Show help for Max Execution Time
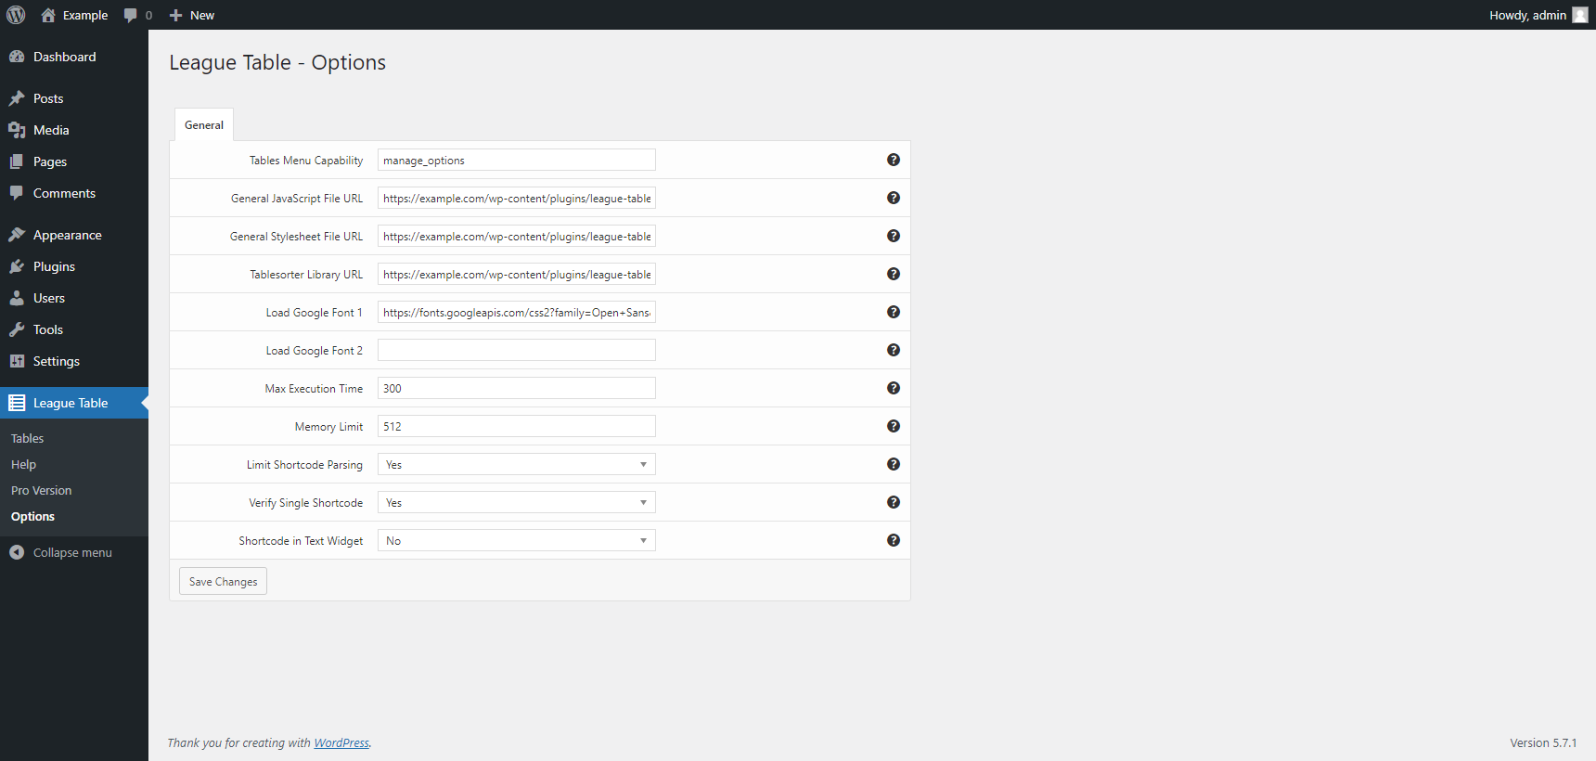 [894, 388]
